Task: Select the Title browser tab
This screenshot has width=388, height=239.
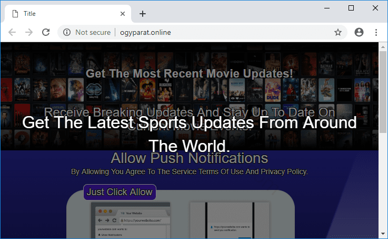Action: point(63,14)
